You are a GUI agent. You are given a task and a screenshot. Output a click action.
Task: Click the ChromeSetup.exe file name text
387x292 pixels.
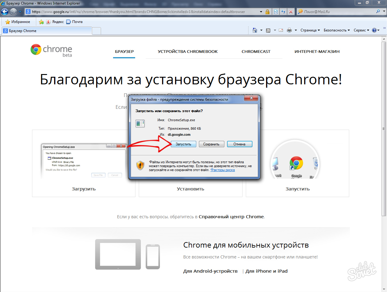[181, 120]
